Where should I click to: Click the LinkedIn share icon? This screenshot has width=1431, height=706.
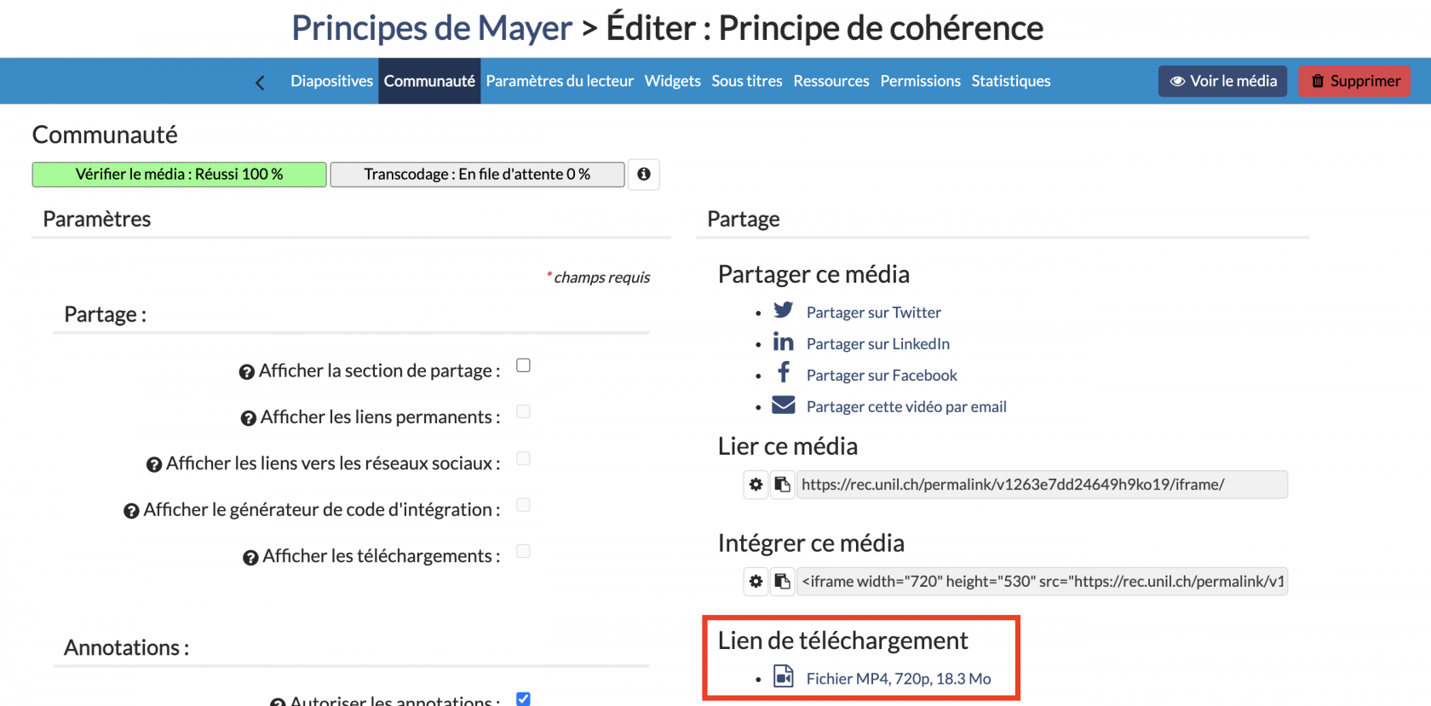[x=783, y=342]
